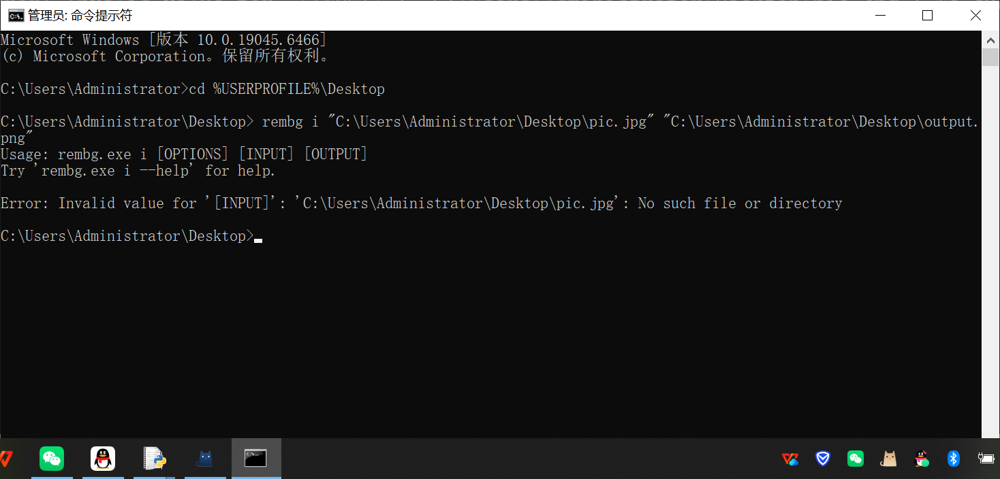Image resolution: width=1000 pixels, height=479 pixels.
Task: Maximize the Command Prompt window
Action: coord(927,15)
